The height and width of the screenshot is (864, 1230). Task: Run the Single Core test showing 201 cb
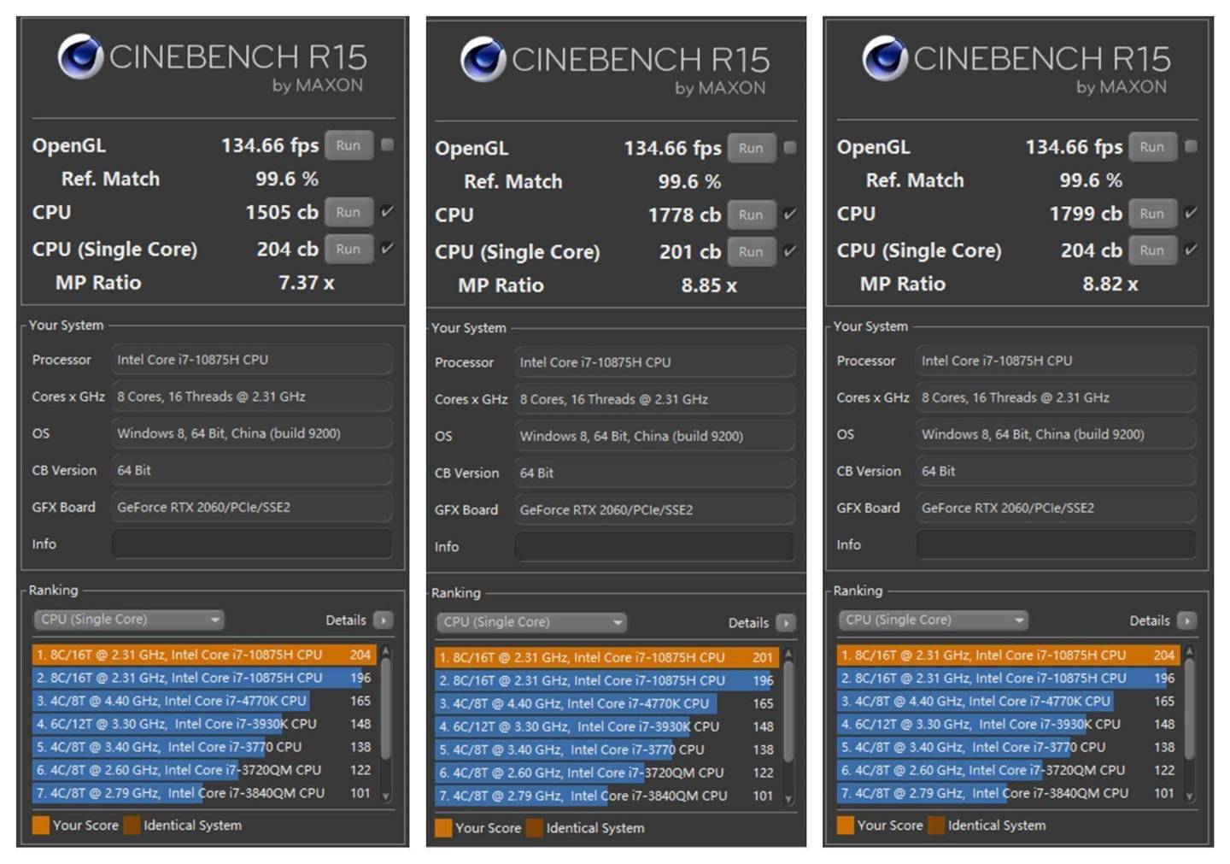click(x=751, y=251)
